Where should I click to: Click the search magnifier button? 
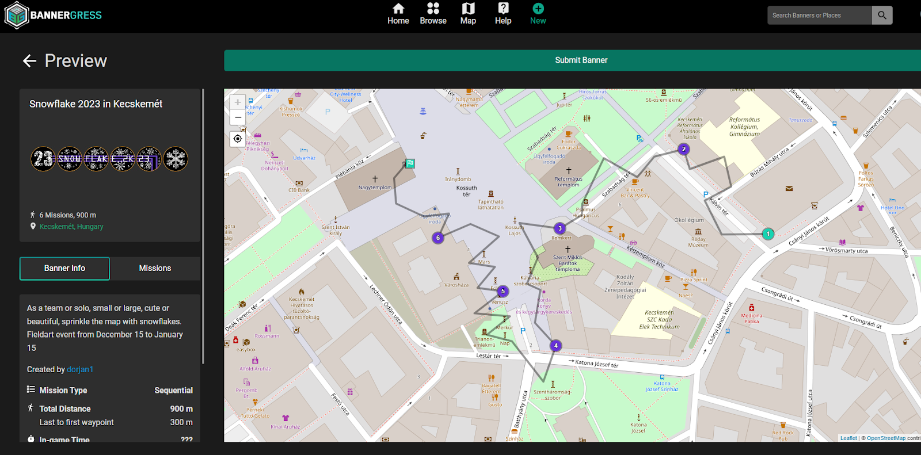[882, 16]
